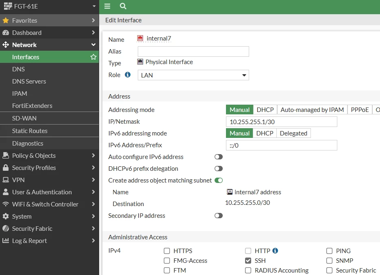This screenshot has width=380, height=275.
Task: Enable DHCPv6 prefix delegation toggle
Action: point(219,169)
